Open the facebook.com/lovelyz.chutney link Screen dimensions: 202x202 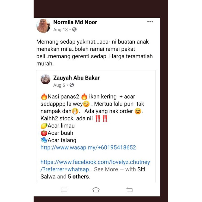pyautogui.click(x=95, y=166)
